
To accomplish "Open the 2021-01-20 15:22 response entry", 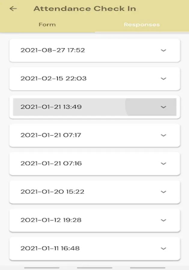I will [x=95, y=192].
